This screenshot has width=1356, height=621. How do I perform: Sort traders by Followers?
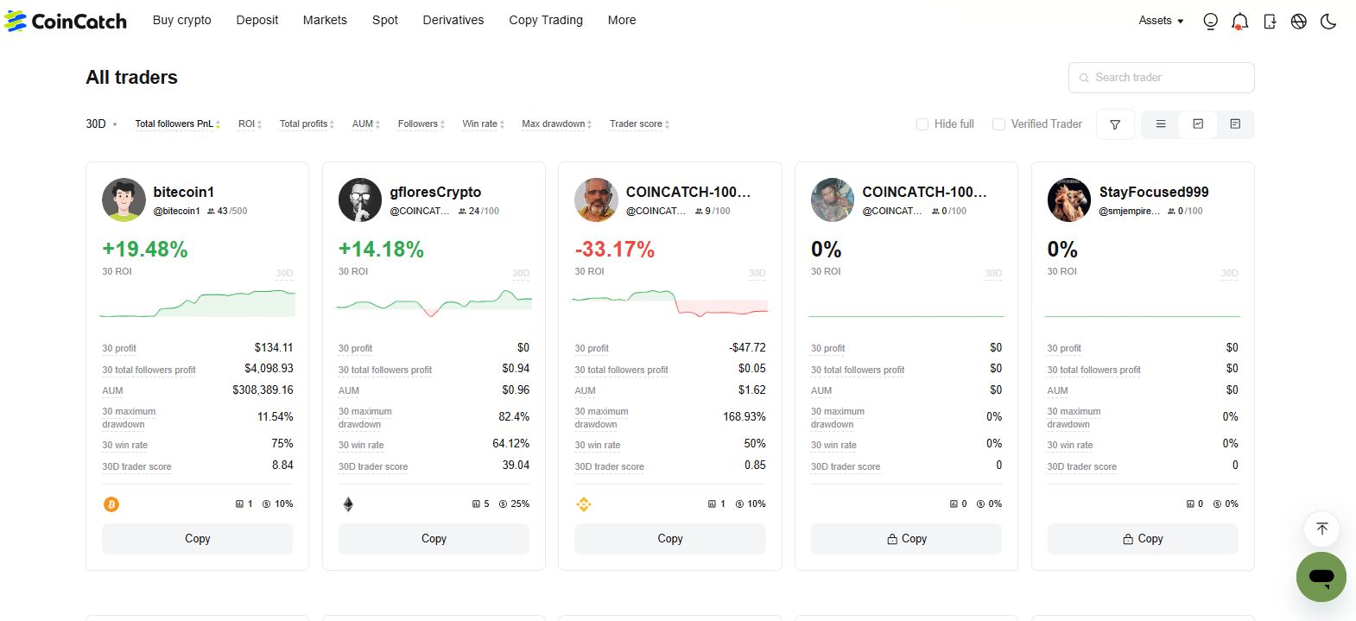click(421, 124)
